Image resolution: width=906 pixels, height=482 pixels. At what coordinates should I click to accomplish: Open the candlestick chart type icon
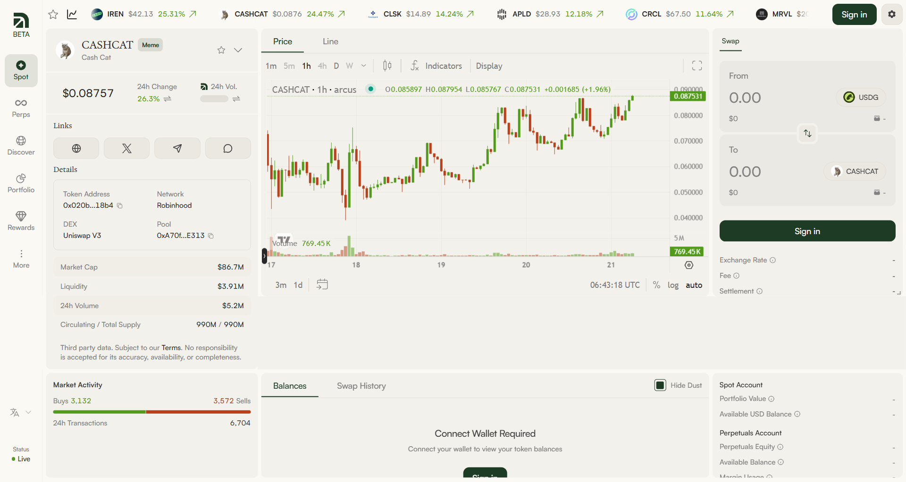[x=387, y=65]
